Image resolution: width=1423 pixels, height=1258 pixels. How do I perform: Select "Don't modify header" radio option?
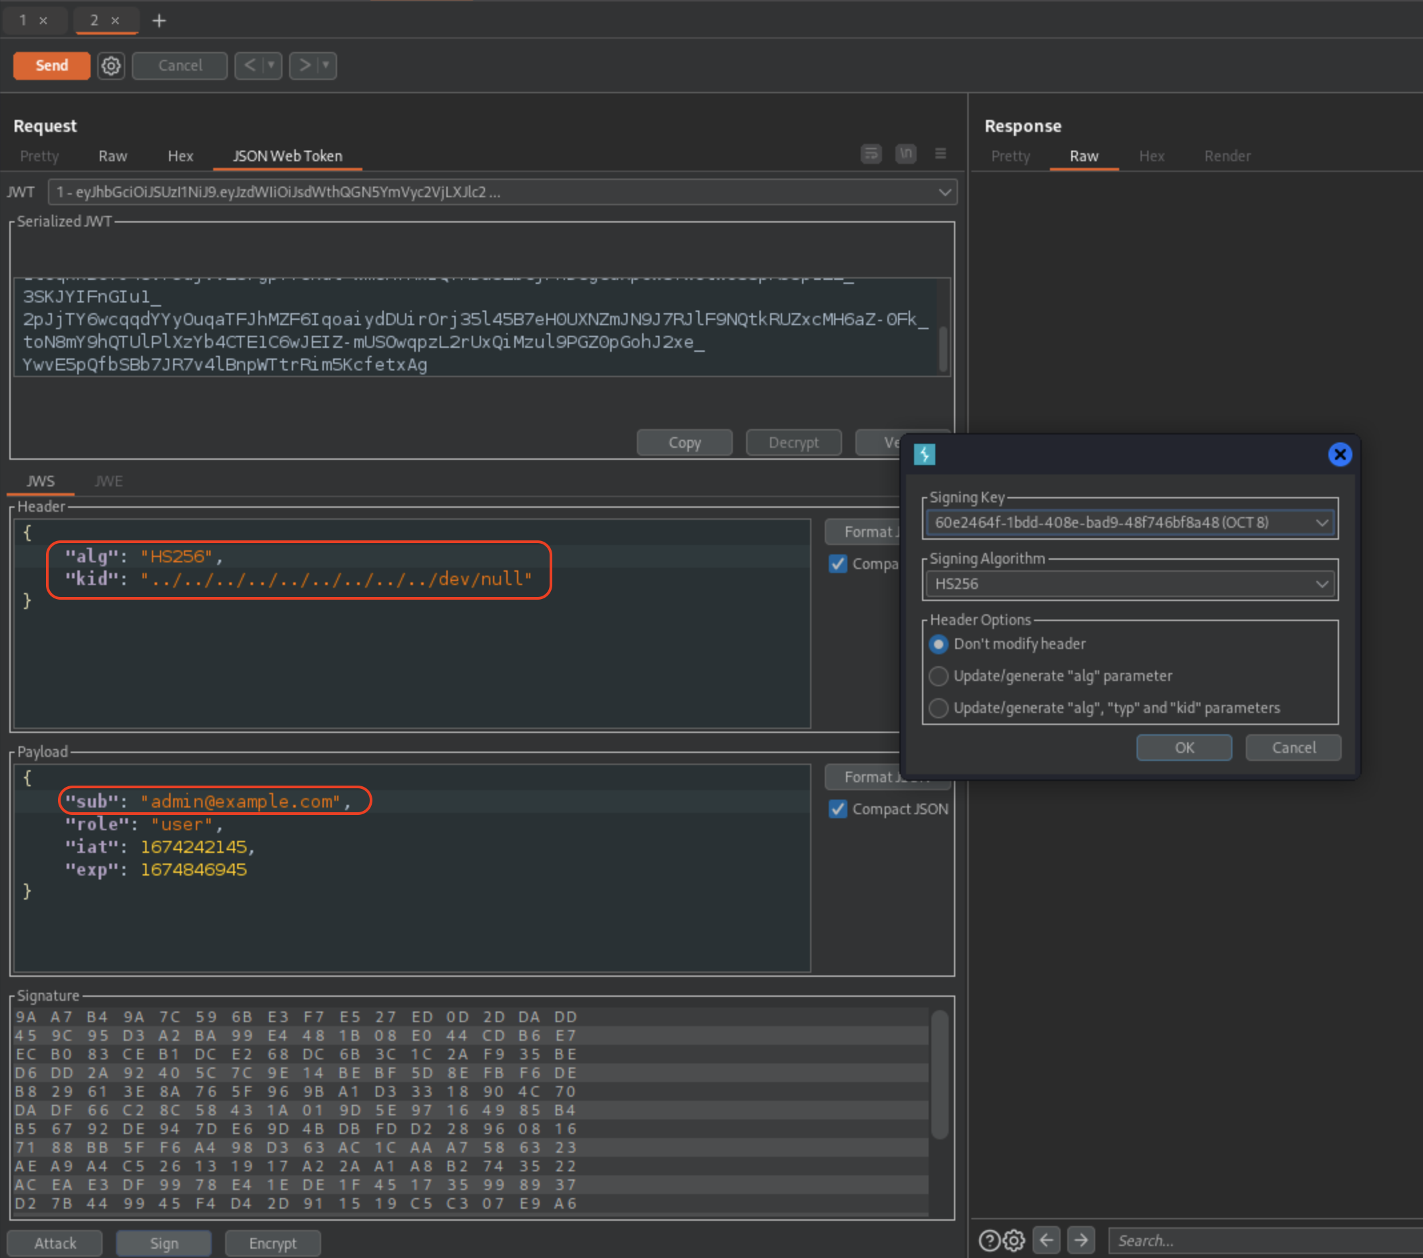(939, 644)
